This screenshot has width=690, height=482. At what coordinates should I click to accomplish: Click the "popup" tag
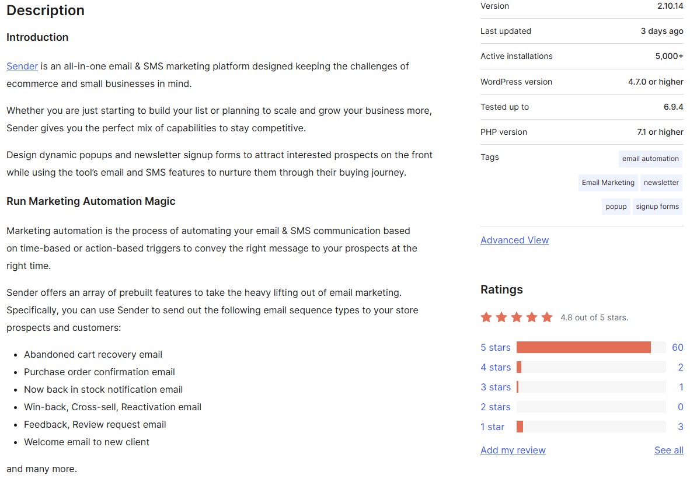(x=616, y=206)
